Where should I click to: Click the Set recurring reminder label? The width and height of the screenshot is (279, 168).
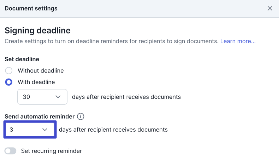[52, 151]
